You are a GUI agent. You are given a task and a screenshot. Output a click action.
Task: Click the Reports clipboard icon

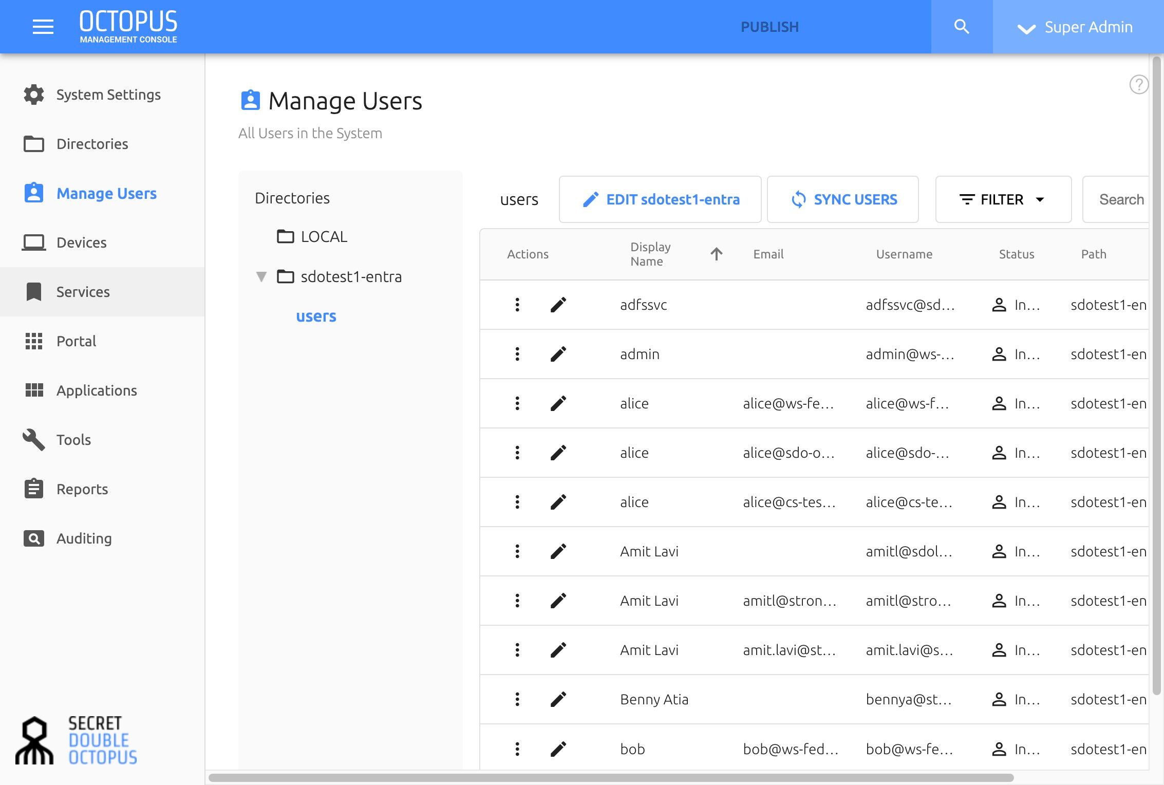[x=34, y=489]
